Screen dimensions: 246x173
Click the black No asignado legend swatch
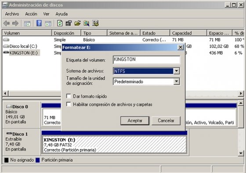[7, 160]
